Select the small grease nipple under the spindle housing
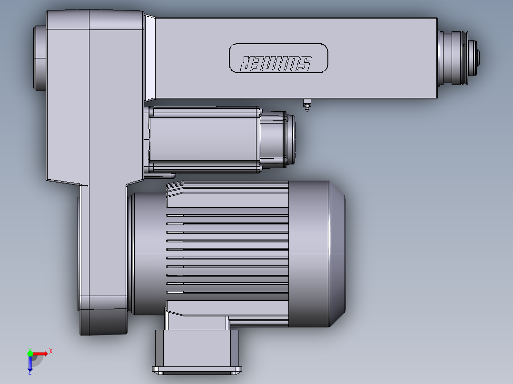This screenshot has height=384, width=513. click(307, 105)
